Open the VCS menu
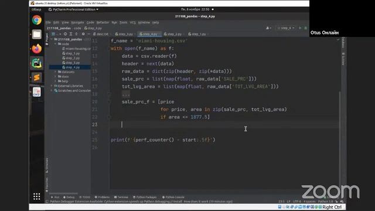This screenshot has height=211, width=375. pos(133,22)
